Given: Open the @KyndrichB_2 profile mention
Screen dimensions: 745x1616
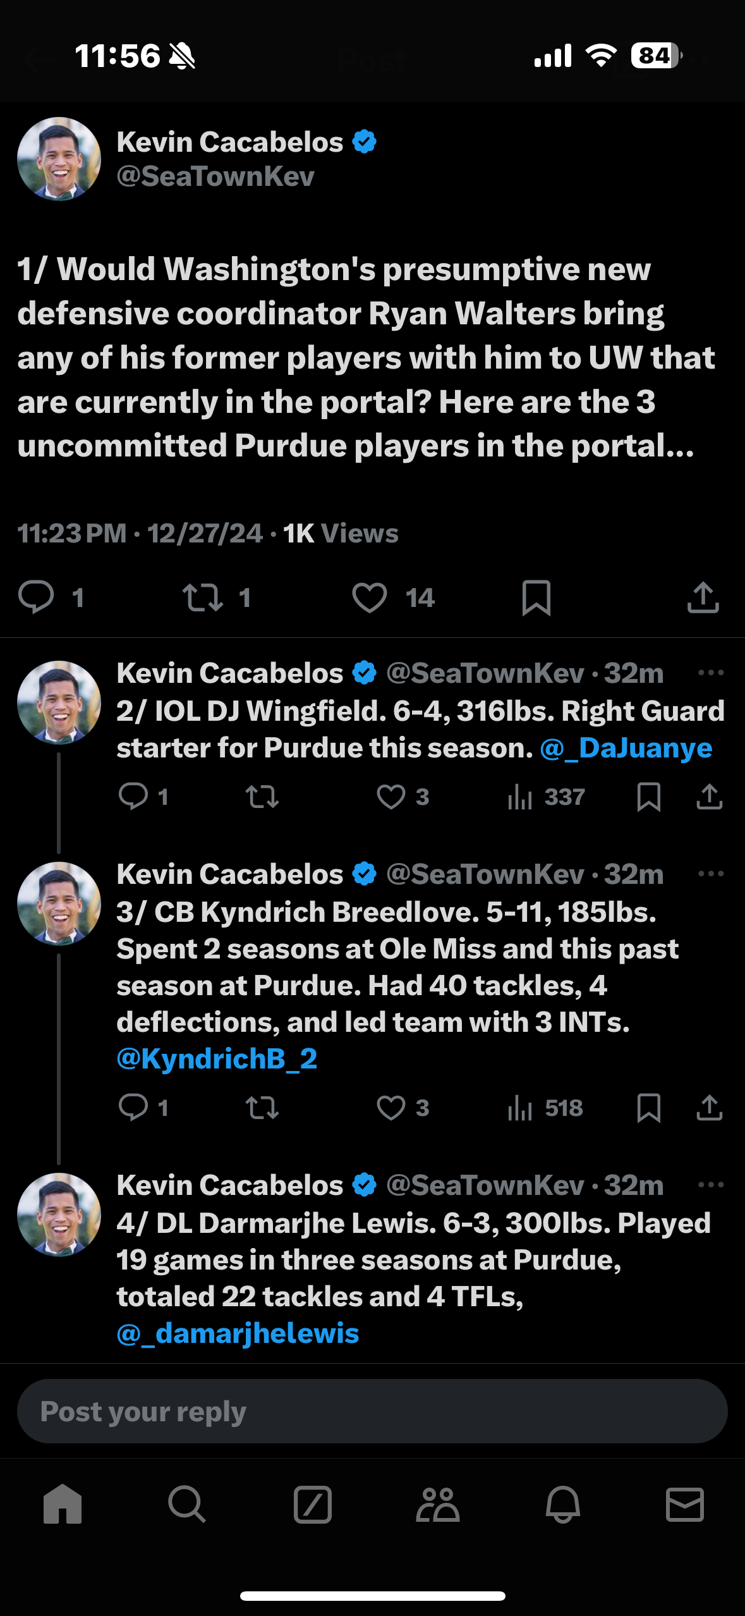Looking at the screenshot, I should pos(217,1059).
